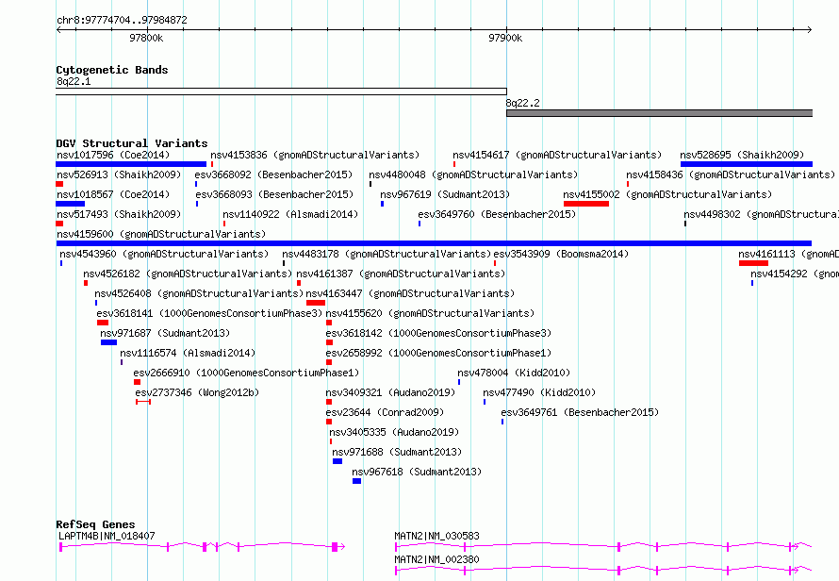839x581 pixels.
Task: Open nsv4526182 gnomAD variant label
Action: point(188,274)
